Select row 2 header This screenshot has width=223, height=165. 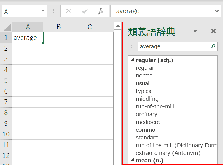point(6,49)
